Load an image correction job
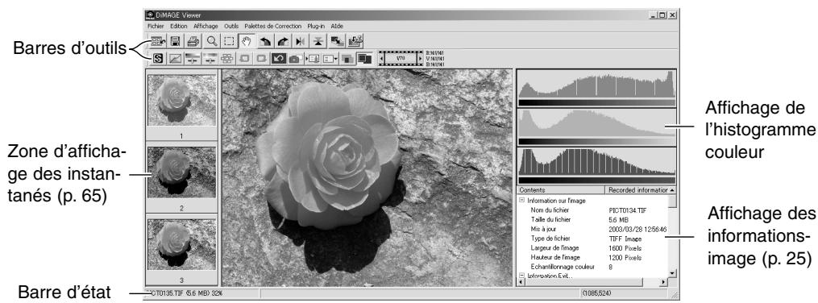Viewport: 818px width, 303px height. click(313, 58)
